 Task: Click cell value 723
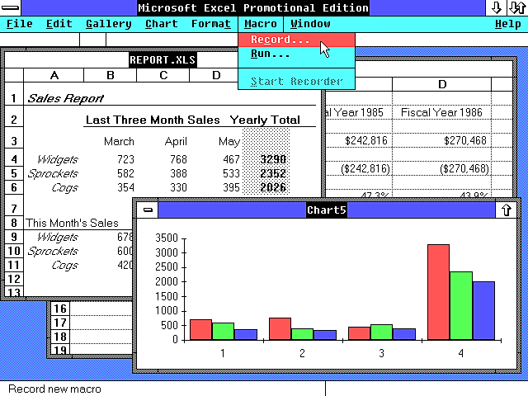coord(125,159)
